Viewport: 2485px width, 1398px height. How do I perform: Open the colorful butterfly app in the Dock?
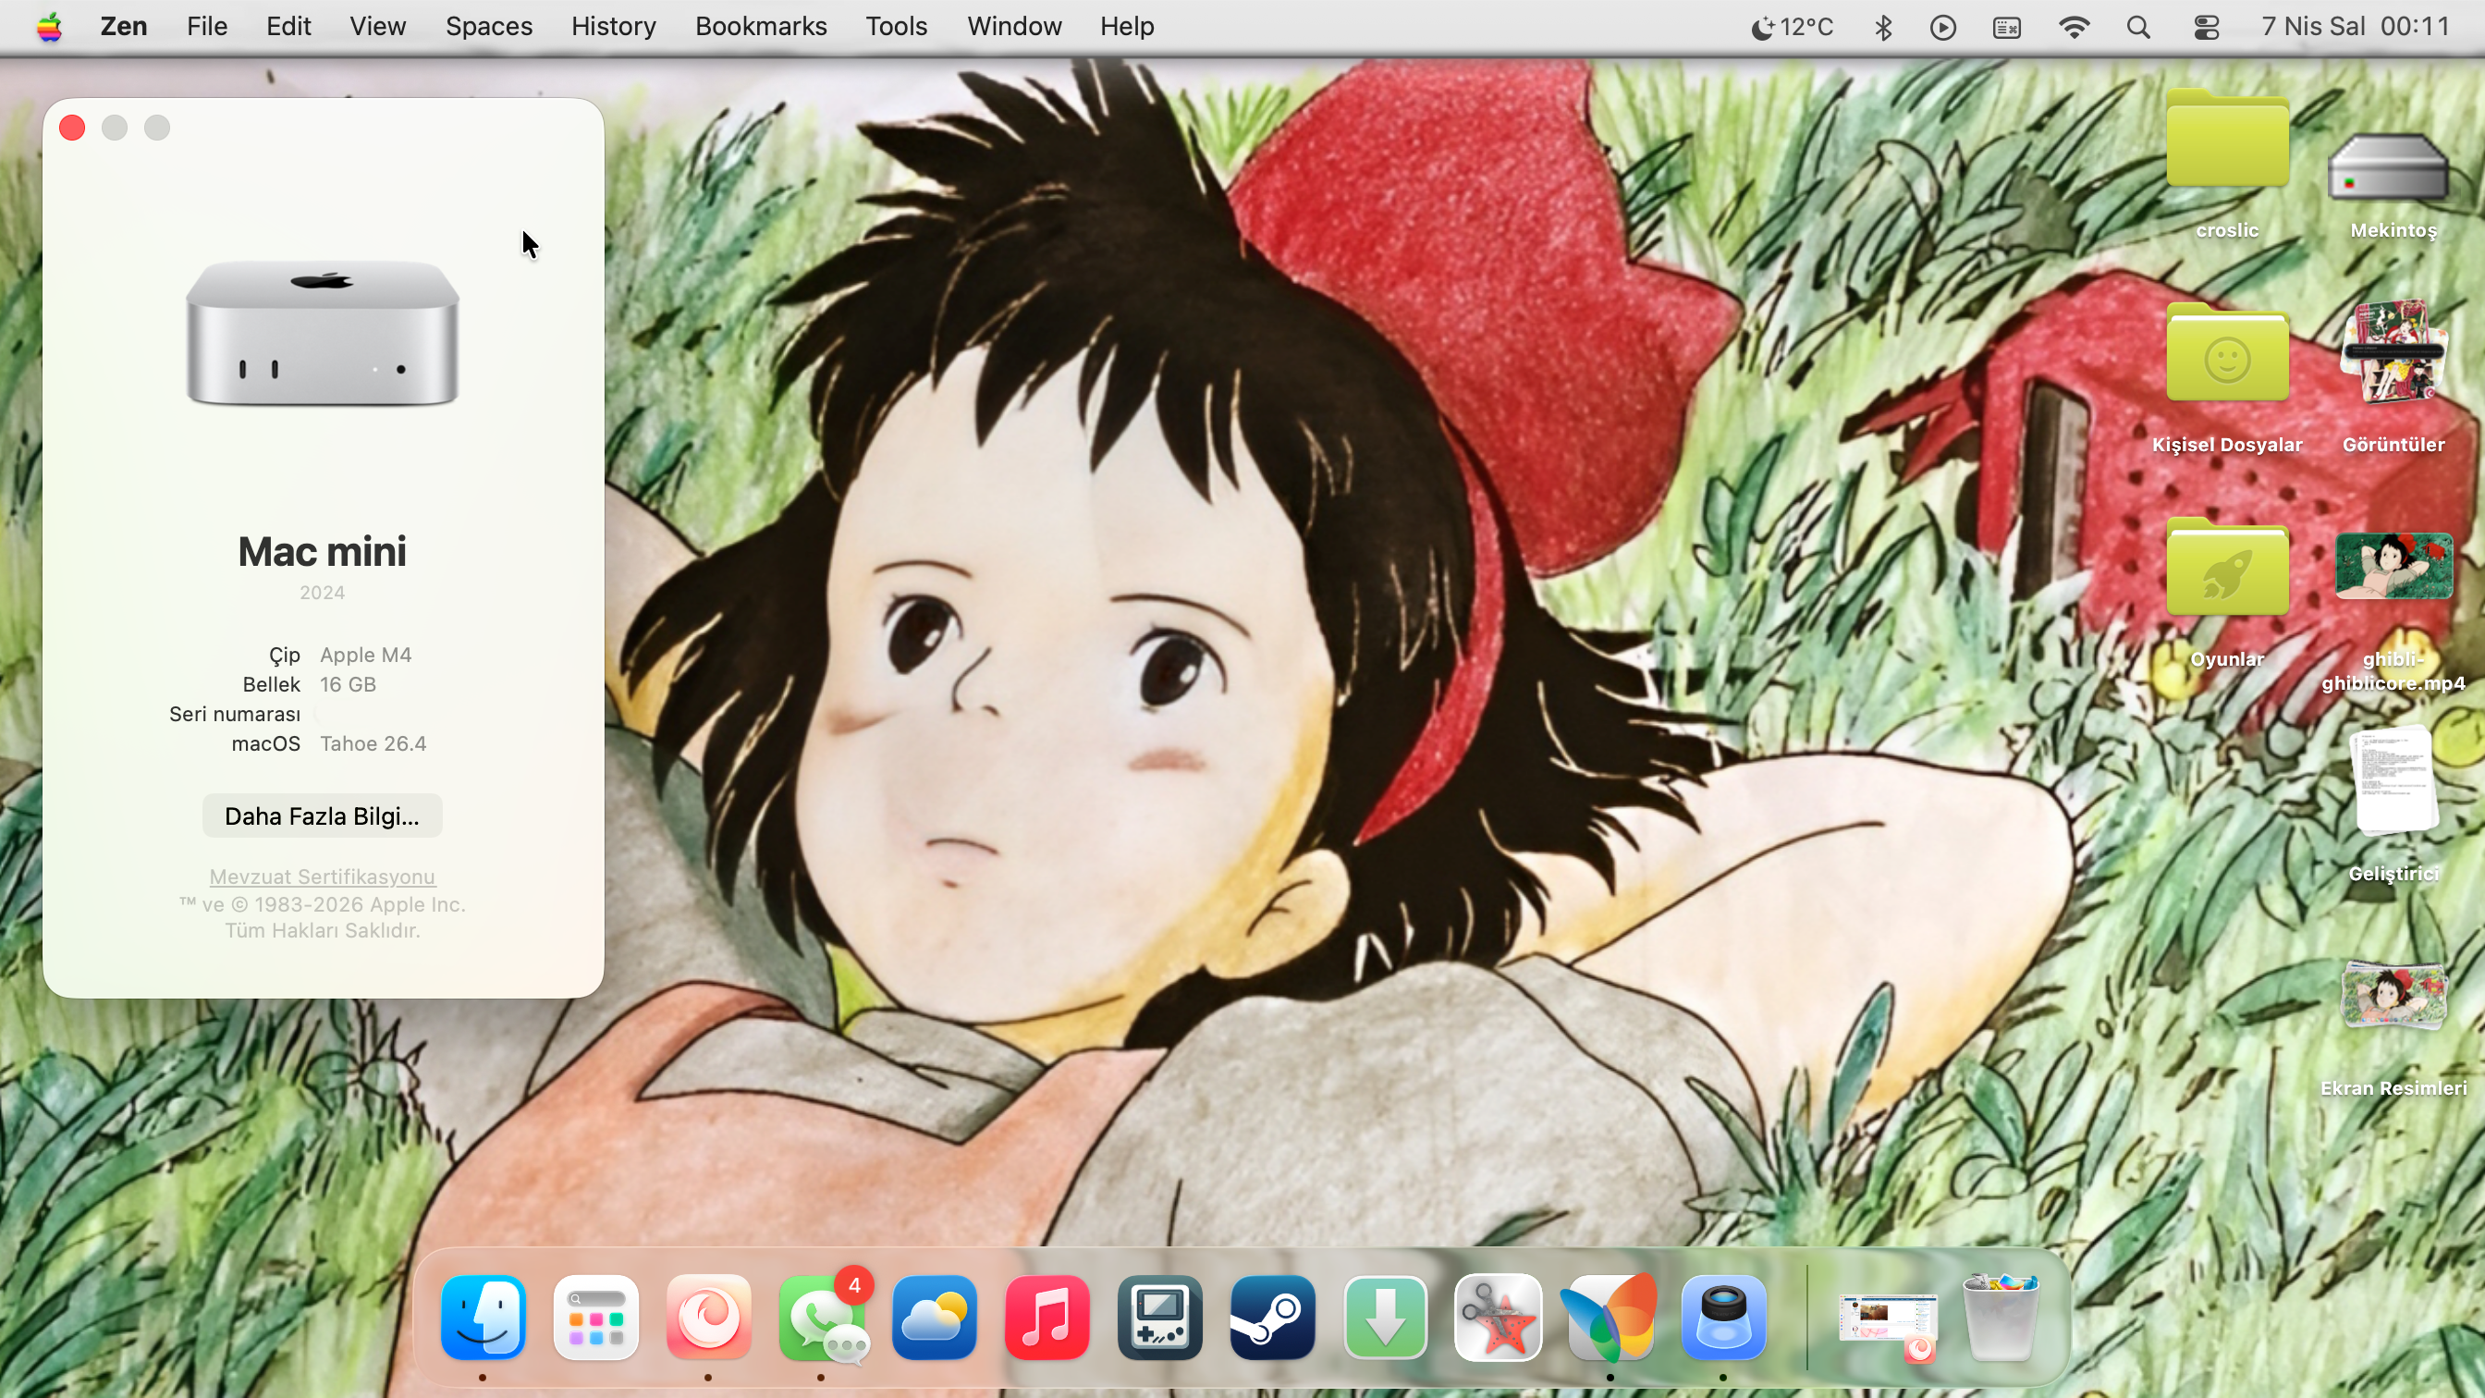(1612, 1317)
